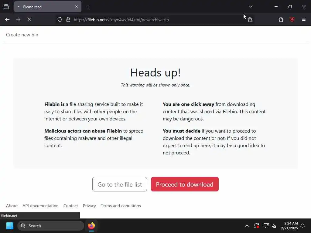Open uBlock Origin extension icon
This screenshot has height=233, width=311.
click(x=292, y=19)
